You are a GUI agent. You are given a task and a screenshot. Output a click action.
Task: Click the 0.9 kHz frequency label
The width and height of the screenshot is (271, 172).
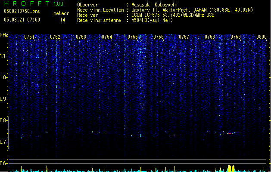tap(3, 99)
